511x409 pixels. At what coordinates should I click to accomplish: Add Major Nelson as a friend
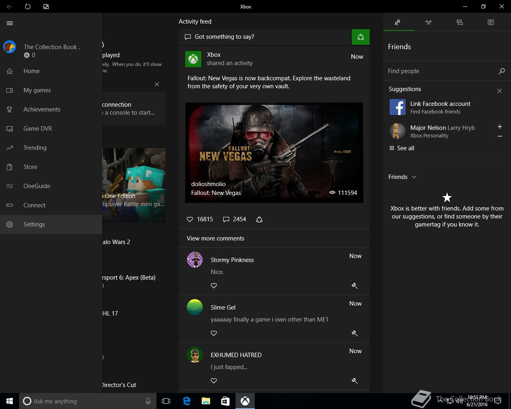click(x=499, y=127)
